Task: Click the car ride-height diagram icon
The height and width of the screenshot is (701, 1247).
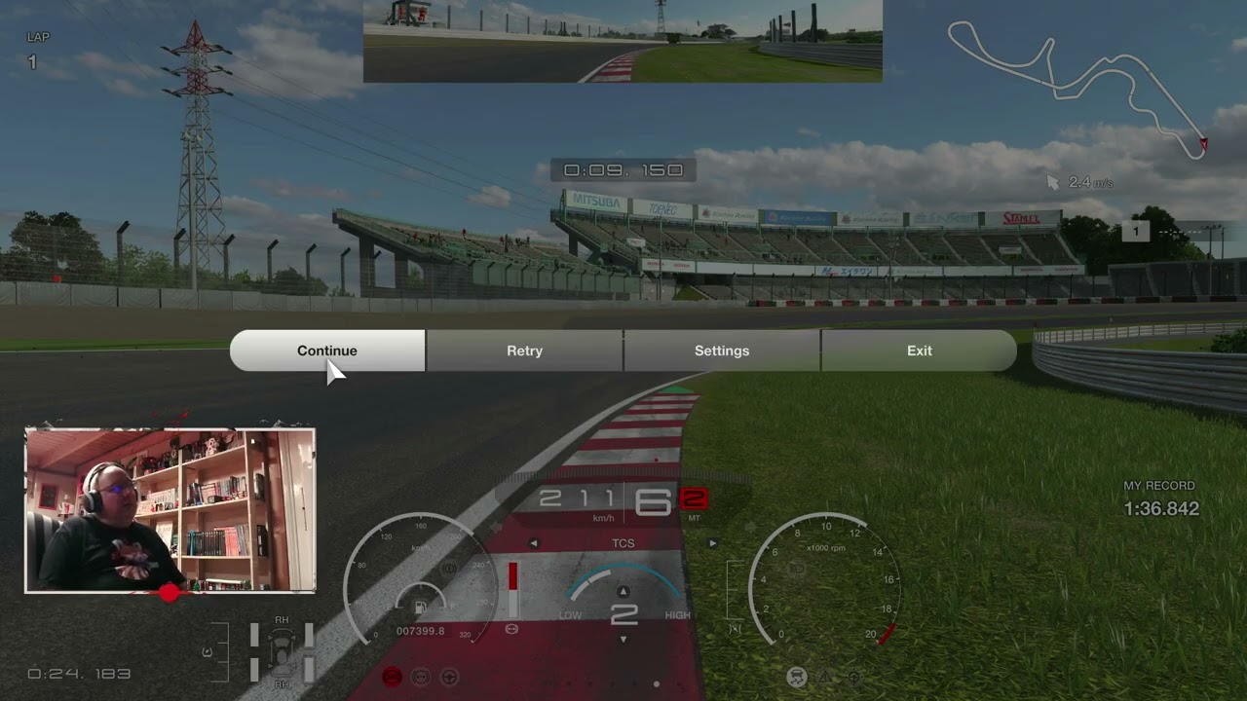Action: (x=282, y=651)
